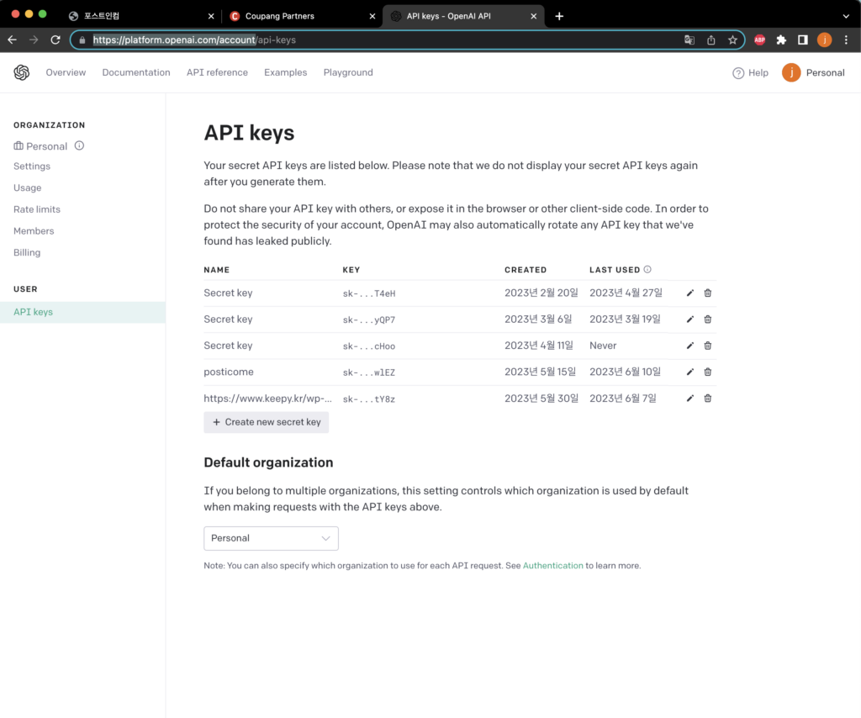Image resolution: width=861 pixels, height=718 pixels.
Task: Click last used date 2023년 6월 10일
Action: (626, 372)
